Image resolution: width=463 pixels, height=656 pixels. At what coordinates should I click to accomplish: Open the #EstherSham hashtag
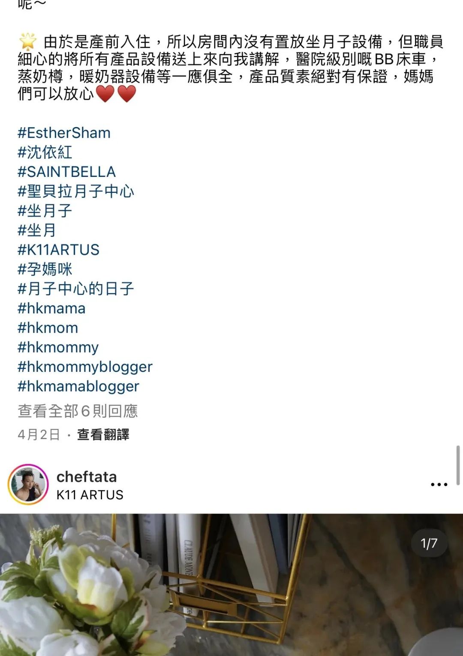(64, 133)
